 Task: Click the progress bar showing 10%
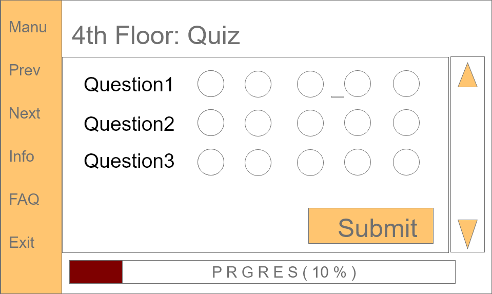coord(284,272)
